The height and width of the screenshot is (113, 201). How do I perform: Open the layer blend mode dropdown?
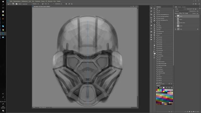182,11
